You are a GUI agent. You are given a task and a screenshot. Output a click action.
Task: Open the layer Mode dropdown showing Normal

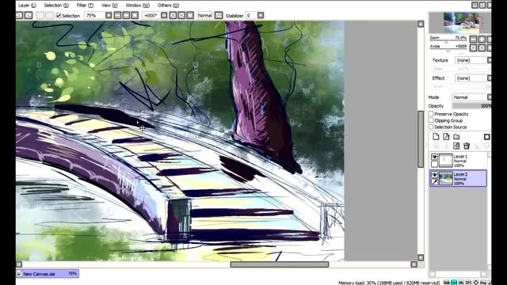coord(471,97)
